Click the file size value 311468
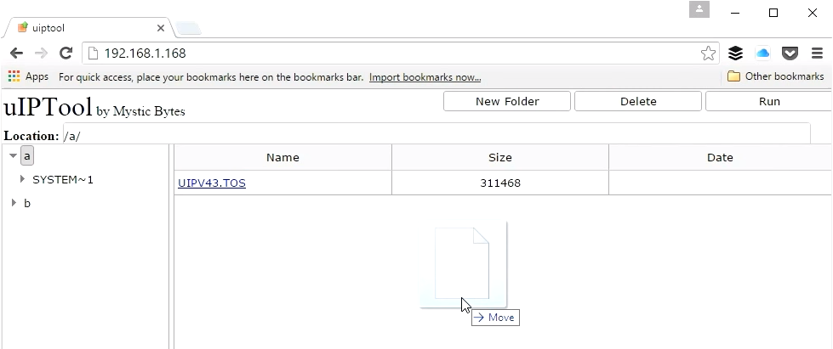The height and width of the screenshot is (349, 833). [500, 183]
